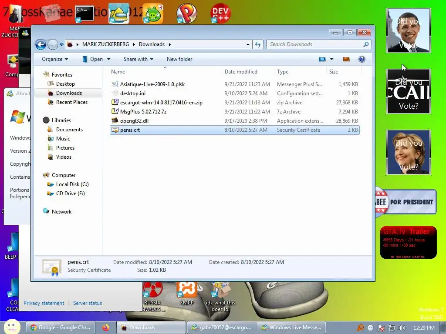Click the volume speaker tray icon
446x334 pixels.
pyautogui.click(x=402, y=328)
